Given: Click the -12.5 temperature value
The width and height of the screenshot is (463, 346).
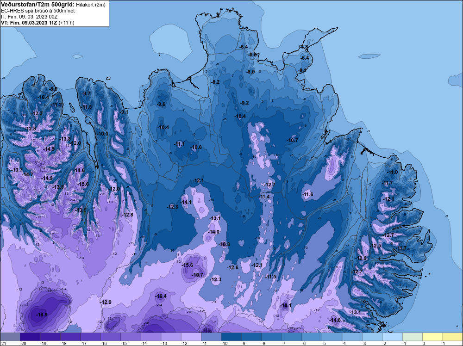Looking at the screenshot, I should [375, 246].
